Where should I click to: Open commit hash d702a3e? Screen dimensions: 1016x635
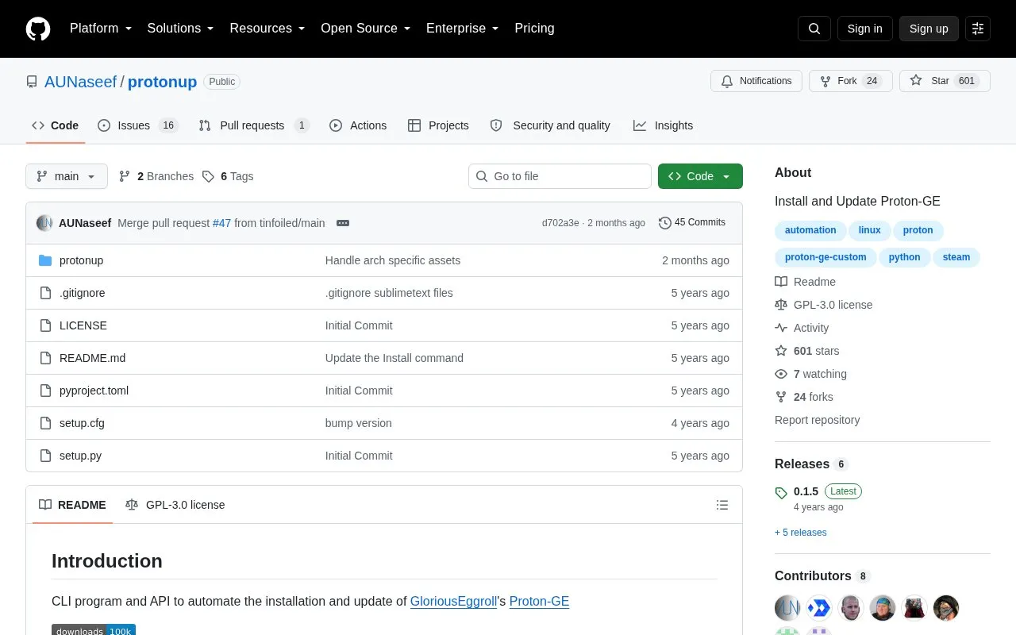click(560, 223)
